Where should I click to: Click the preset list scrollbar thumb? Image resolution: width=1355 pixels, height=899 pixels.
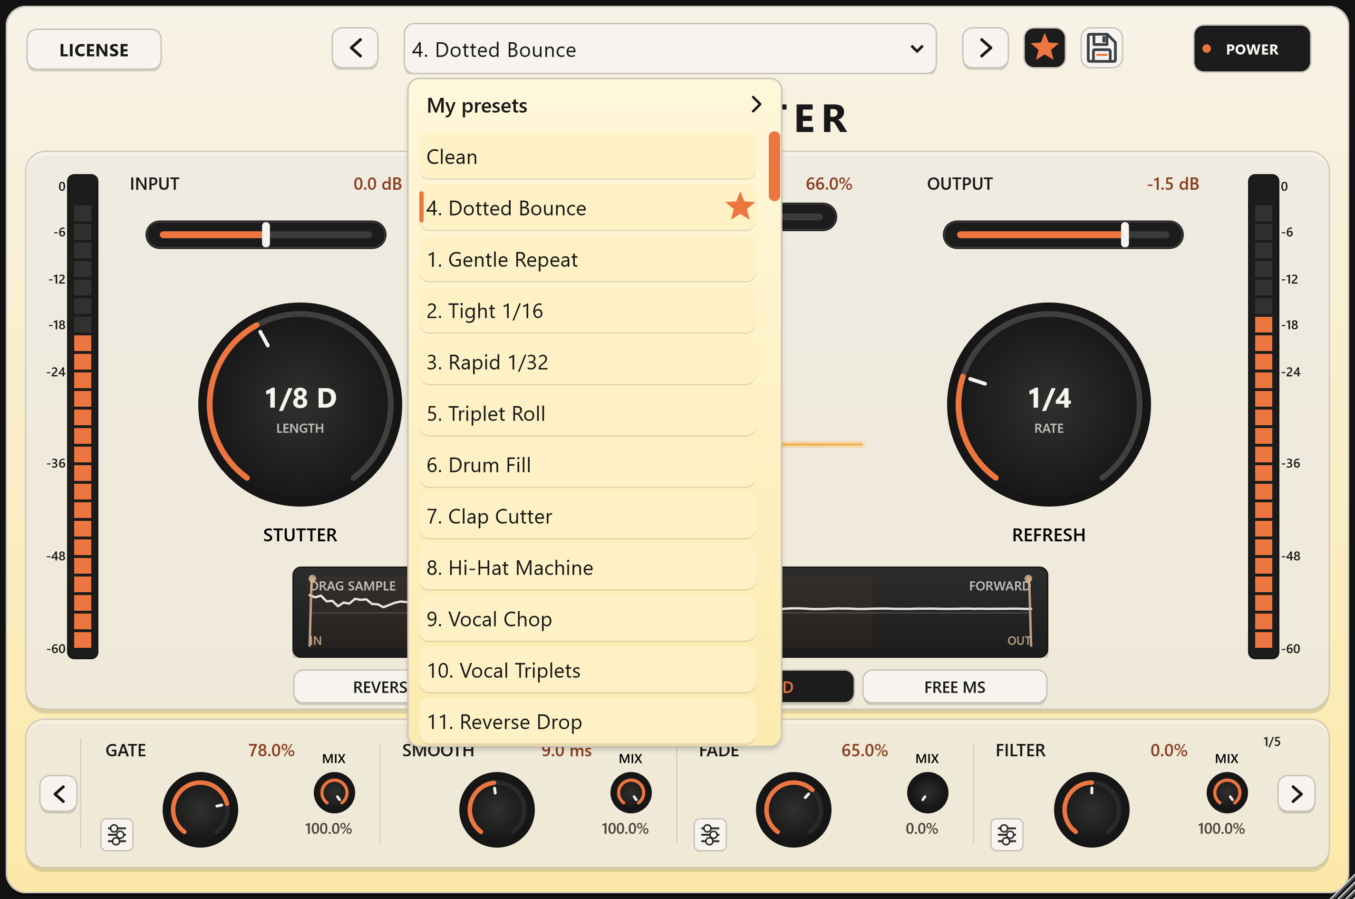(x=774, y=166)
